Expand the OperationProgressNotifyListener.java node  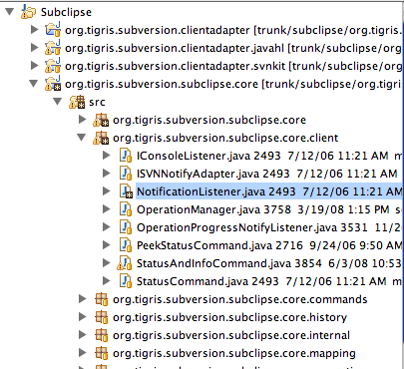click(106, 227)
